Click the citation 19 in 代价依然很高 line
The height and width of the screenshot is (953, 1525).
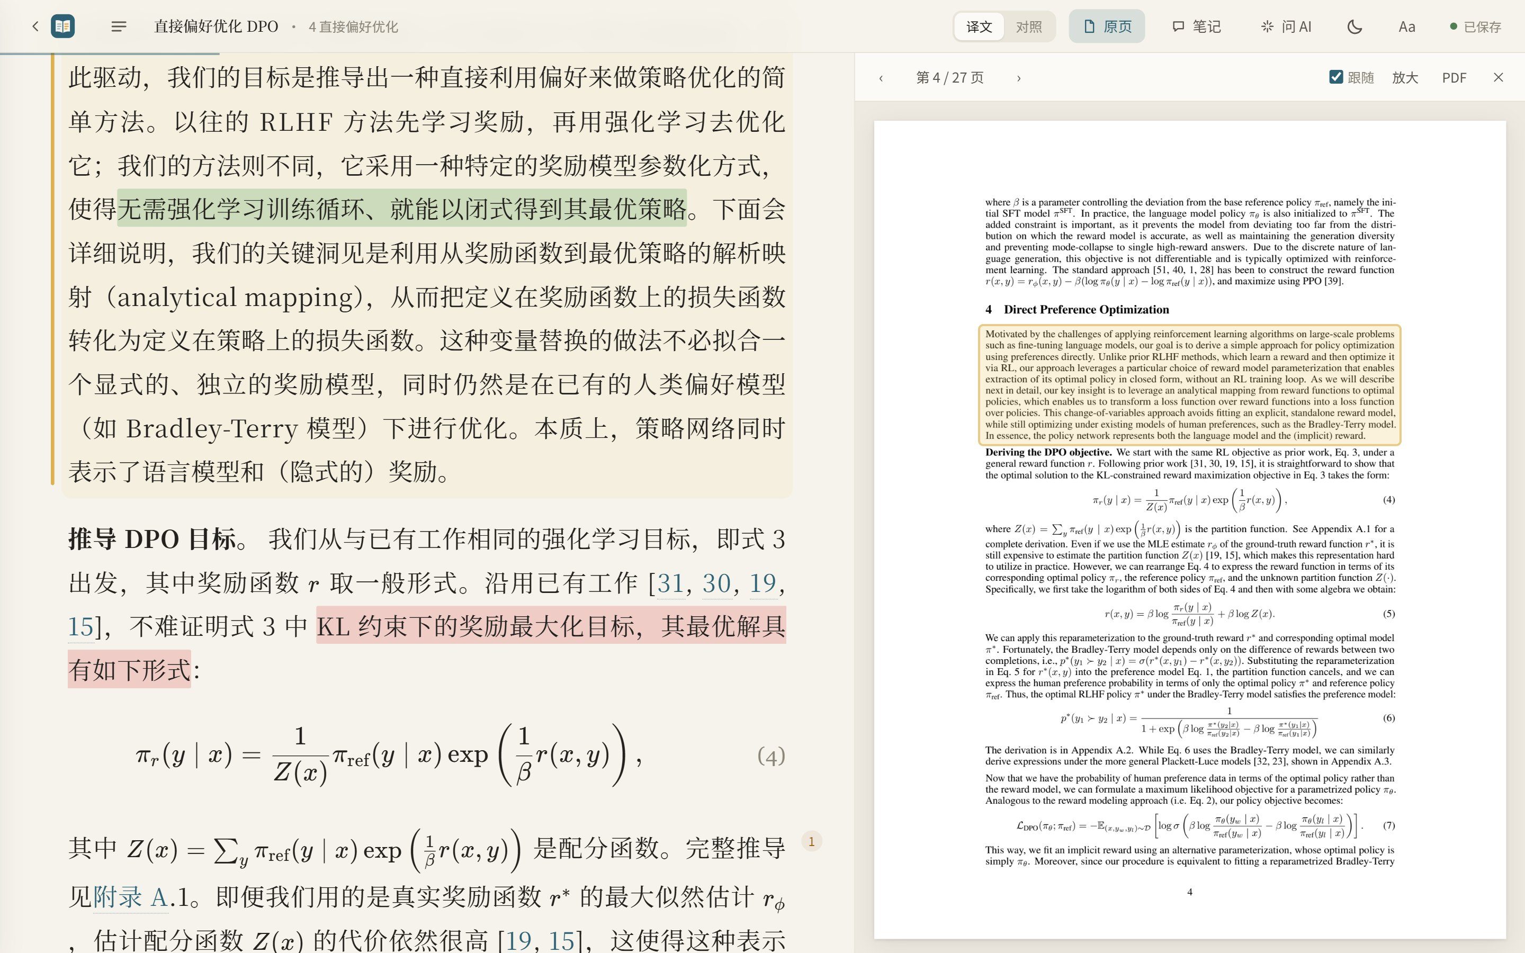click(x=518, y=940)
